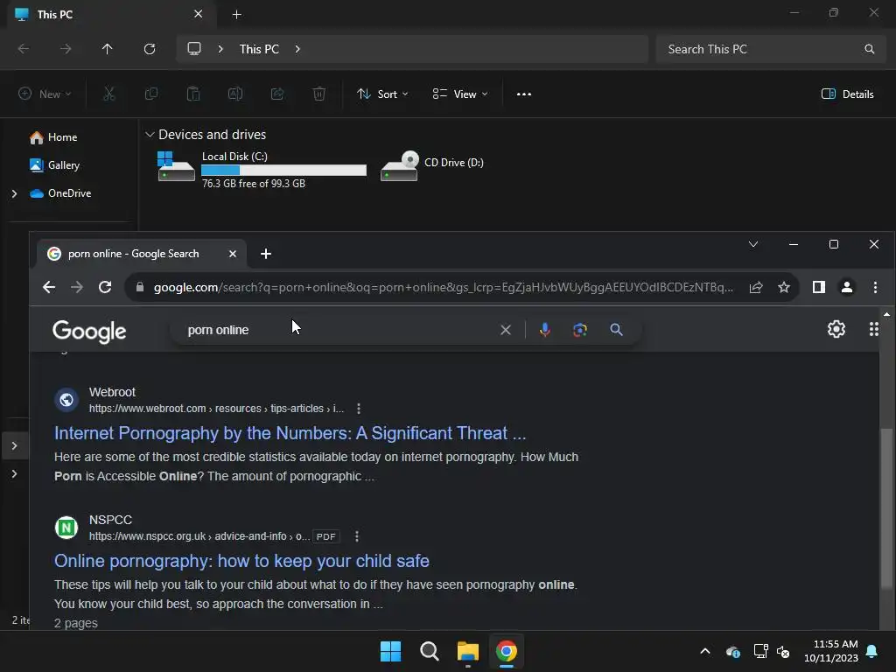Open taskbar Search
The width and height of the screenshot is (896, 672).
click(429, 651)
